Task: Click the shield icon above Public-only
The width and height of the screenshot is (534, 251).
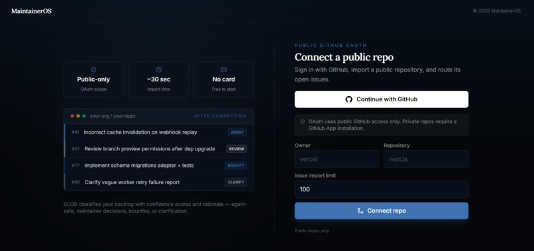Action: 93,70
